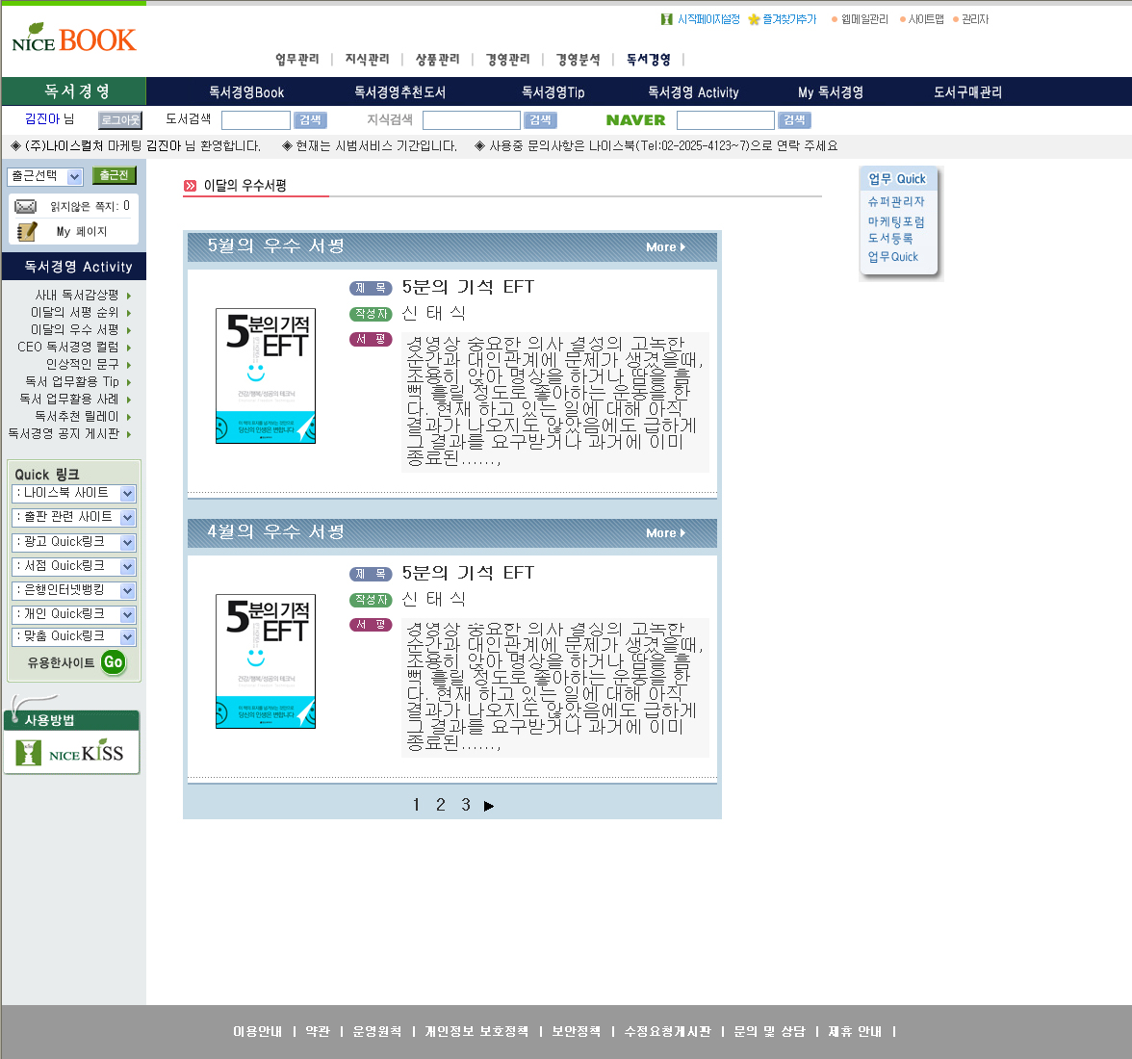
Task: Open the My 독서경영 menu
Action: coord(830,92)
